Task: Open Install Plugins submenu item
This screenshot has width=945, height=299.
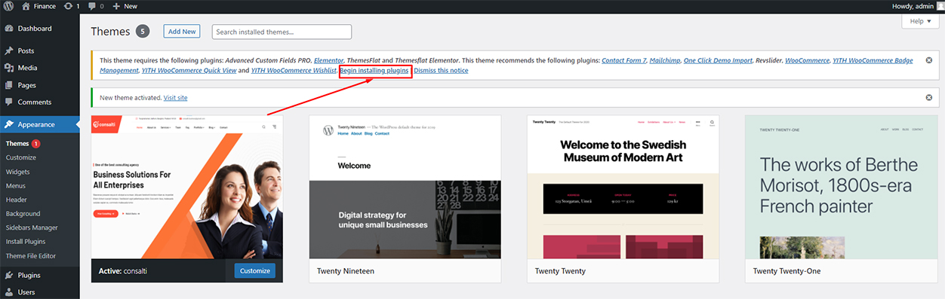Action: 26,242
